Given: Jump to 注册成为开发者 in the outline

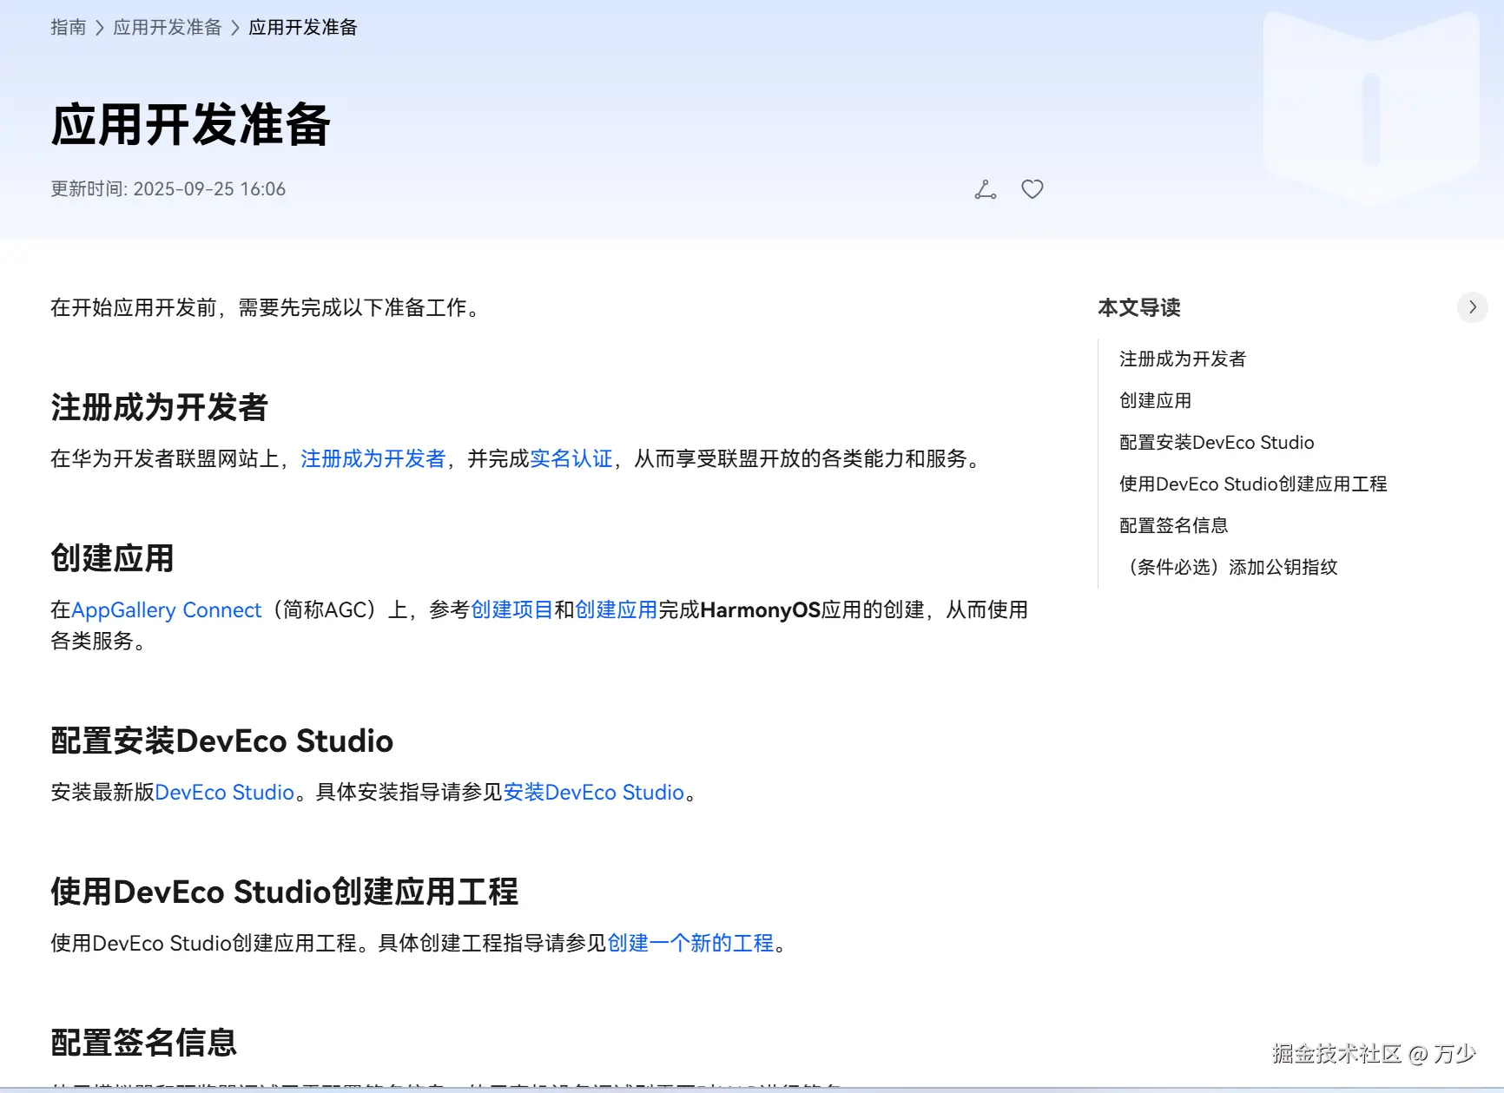Looking at the screenshot, I should (x=1181, y=358).
